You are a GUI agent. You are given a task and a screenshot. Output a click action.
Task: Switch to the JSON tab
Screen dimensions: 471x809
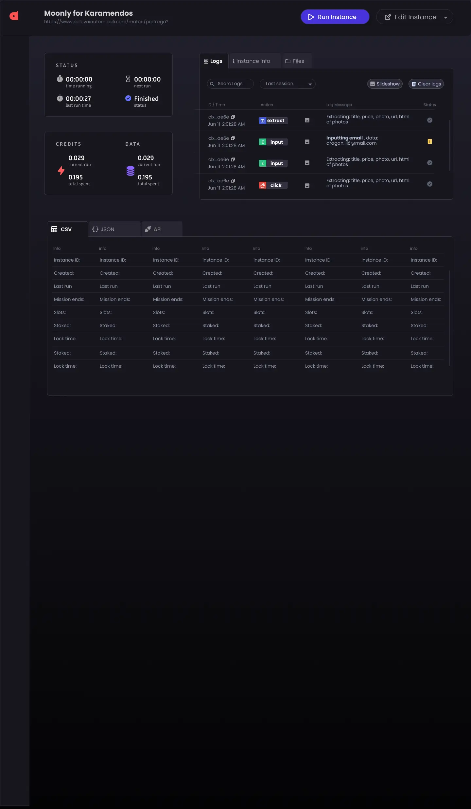(x=114, y=229)
